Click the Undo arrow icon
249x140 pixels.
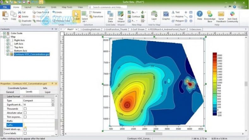pyautogui.click(x=54, y=12)
